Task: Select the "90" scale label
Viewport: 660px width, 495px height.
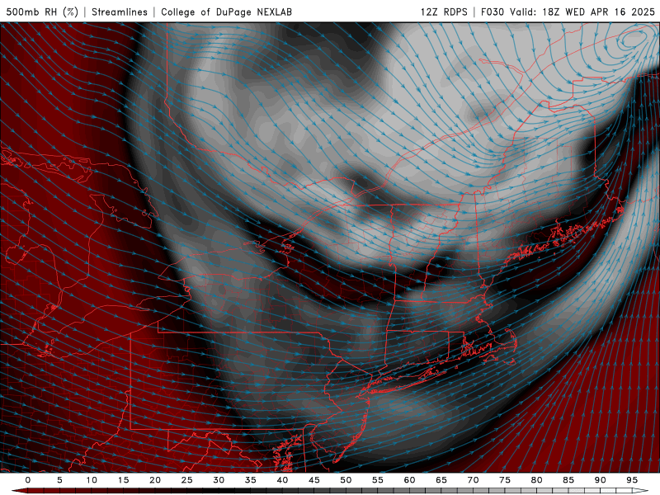Action: click(601, 480)
